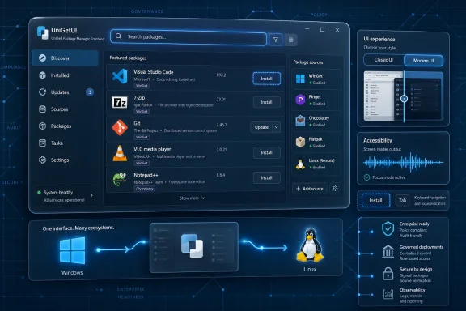Click the WinGet tag under Visual Studio Code

pos(142,86)
